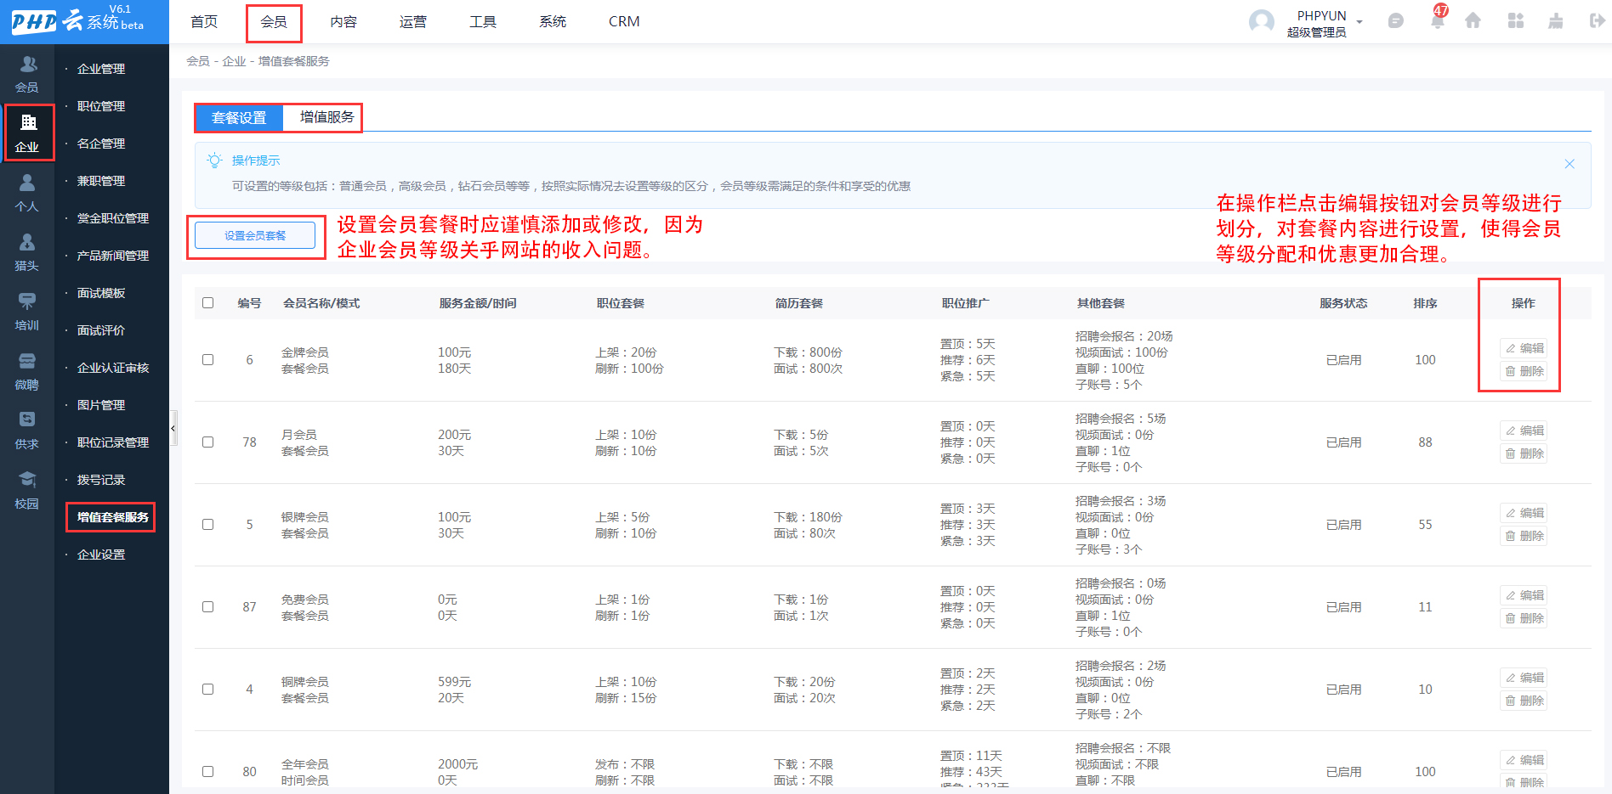Open 面试模板 in the submenu
This screenshot has width=1612, height=794.
tap(101, 293)
